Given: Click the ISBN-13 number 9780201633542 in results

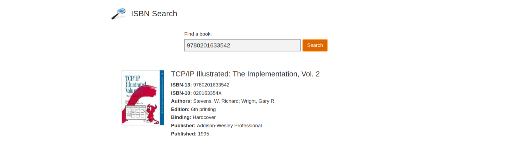Looking at the screenshot, I should tap(211, 85).
